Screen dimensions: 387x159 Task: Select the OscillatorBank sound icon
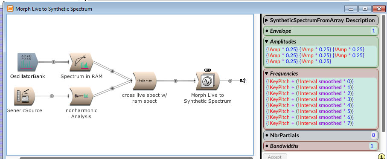click(x=27, y=62)
